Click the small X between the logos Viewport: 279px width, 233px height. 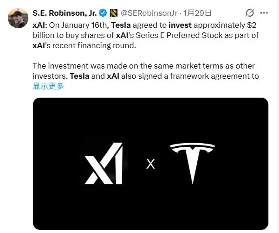(150, 164)
